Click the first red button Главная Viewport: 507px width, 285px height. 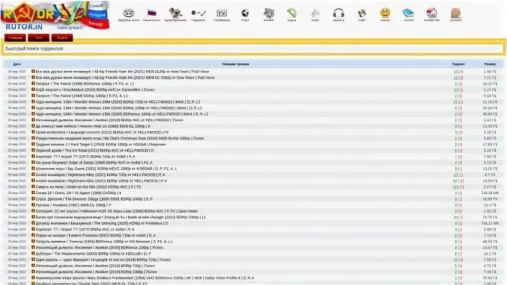pyautogui.click(x=15, y=38)
